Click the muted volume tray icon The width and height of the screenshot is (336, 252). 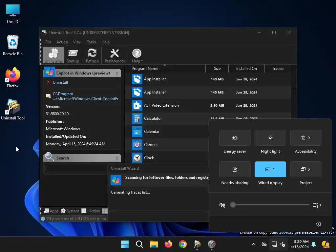click(283, 244)
